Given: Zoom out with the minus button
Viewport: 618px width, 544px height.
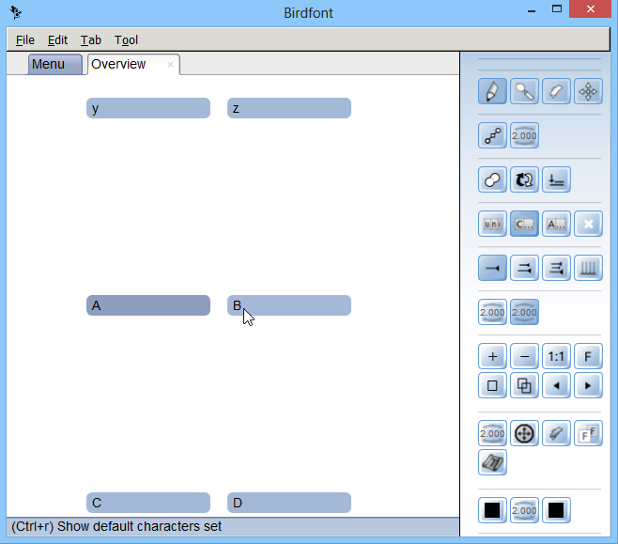Looking at the screenshot, I should click(524, 356).
